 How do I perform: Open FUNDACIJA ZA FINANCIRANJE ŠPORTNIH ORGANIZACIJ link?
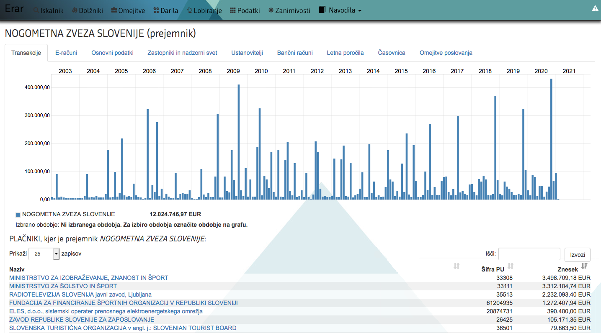point(124,303)
